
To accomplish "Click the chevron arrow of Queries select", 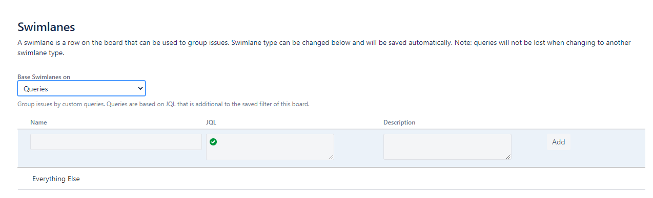I will 140,88.
